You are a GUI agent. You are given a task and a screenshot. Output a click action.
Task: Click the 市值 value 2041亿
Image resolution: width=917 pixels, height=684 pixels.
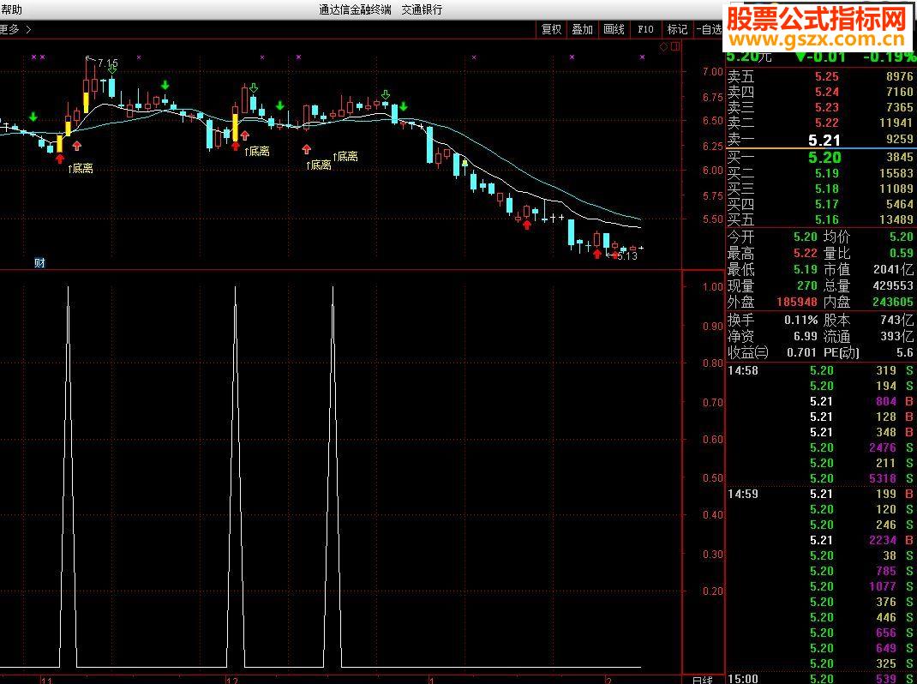(x=893, y=270)
